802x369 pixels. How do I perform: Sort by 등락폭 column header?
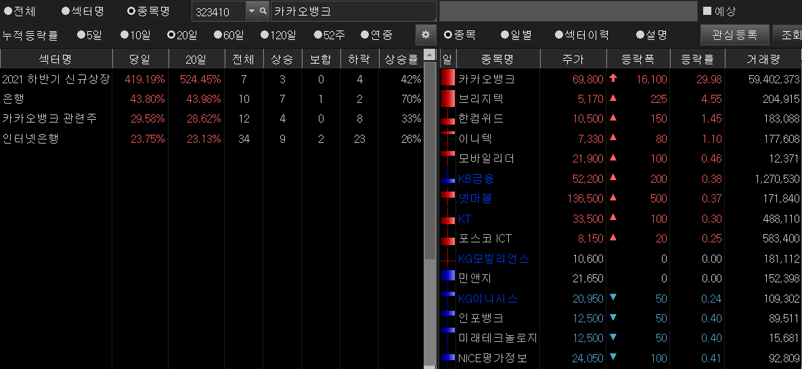click(638, 60)
